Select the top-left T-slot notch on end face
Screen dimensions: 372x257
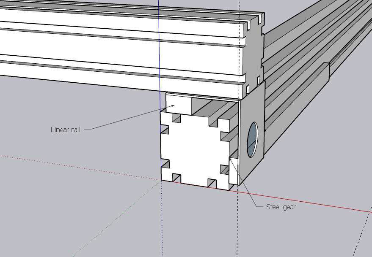point(175,120)
